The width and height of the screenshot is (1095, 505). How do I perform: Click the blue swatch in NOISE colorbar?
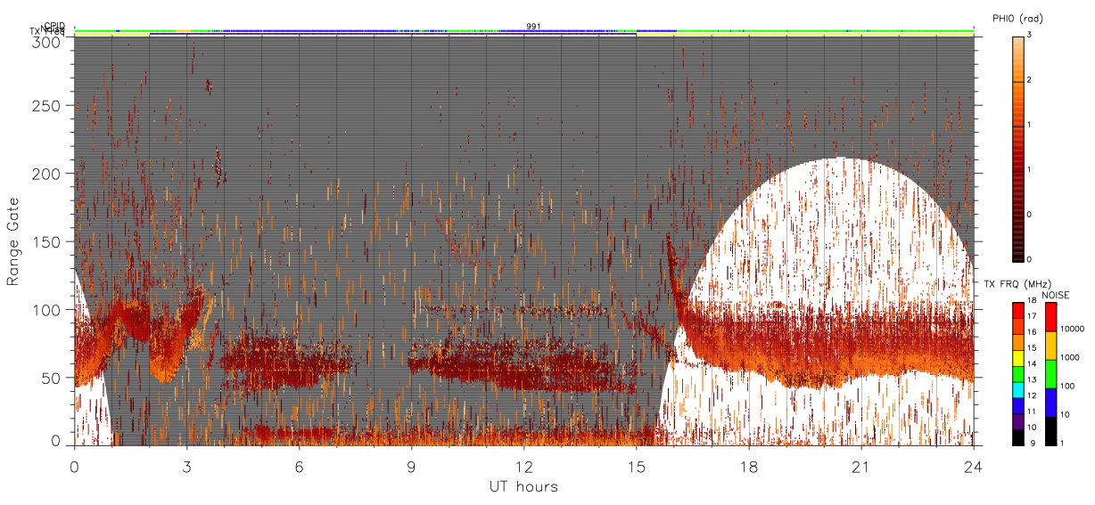[x=1051, y=403]
